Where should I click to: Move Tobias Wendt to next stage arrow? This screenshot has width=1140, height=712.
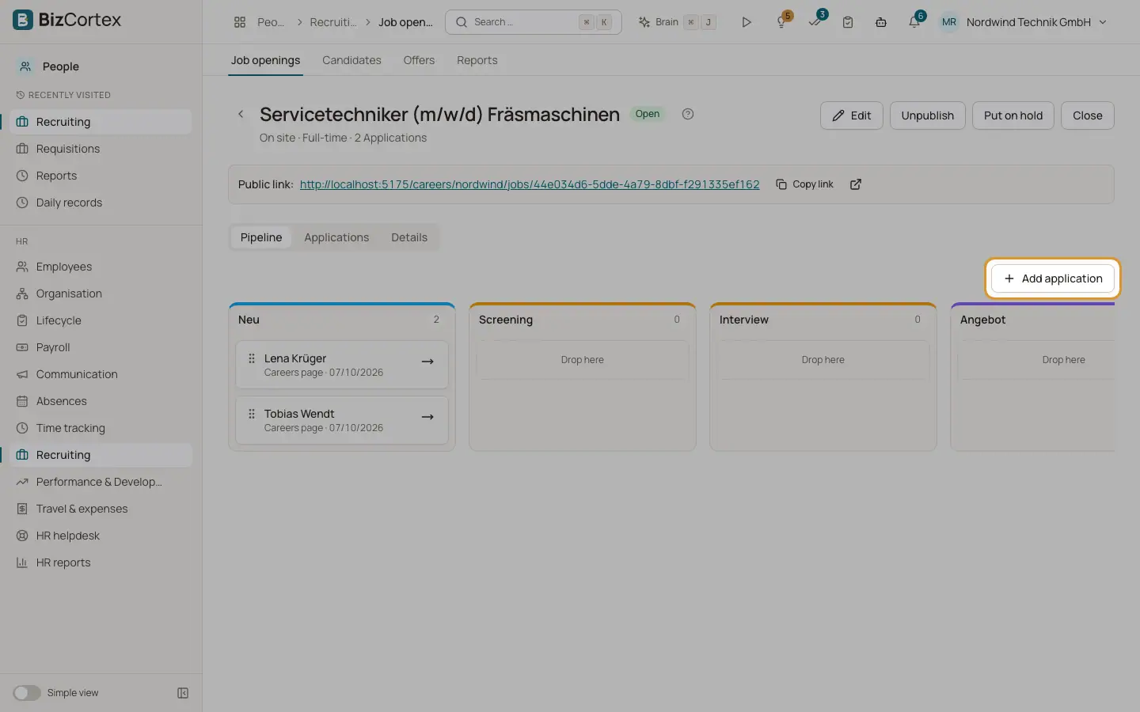click(427, 417)
